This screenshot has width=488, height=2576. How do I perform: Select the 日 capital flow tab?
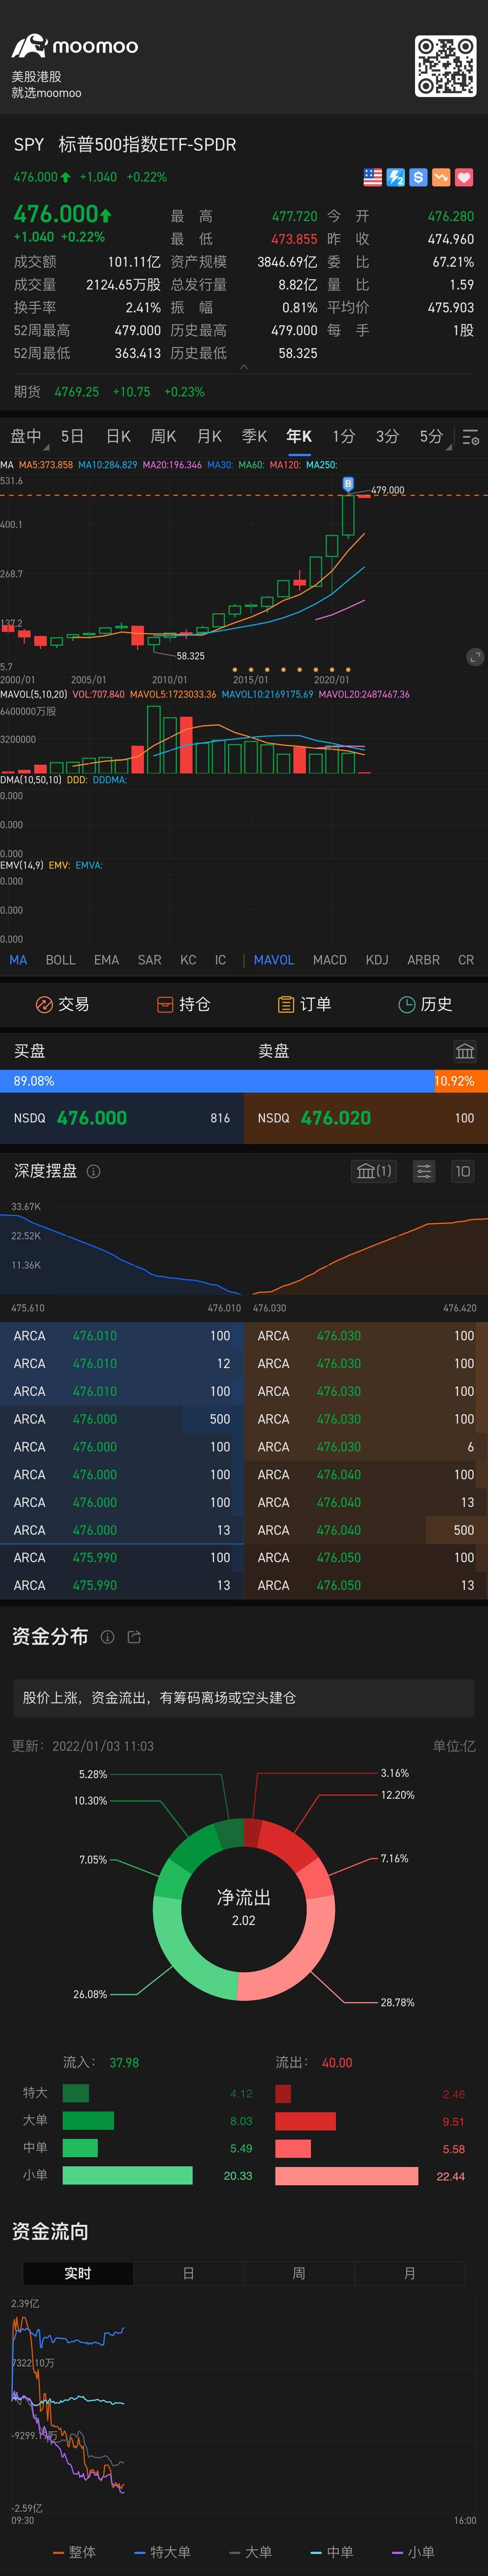point(188,2273)
